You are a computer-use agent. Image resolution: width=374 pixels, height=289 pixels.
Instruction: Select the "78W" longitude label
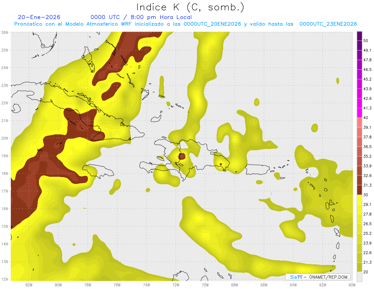[x=88, y=285]
